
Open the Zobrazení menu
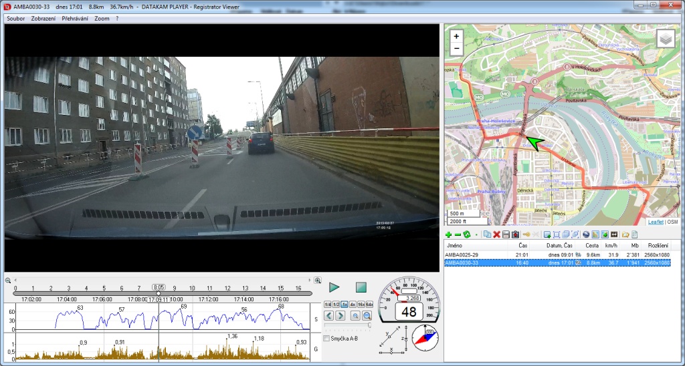click(x=43, y=19)
